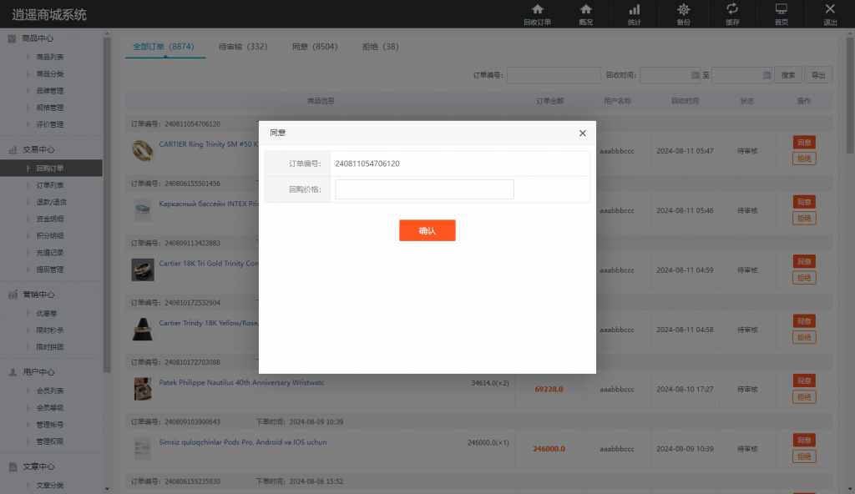
Task: Open 文章分类 in sidebar
Action: tap(49, 485)
